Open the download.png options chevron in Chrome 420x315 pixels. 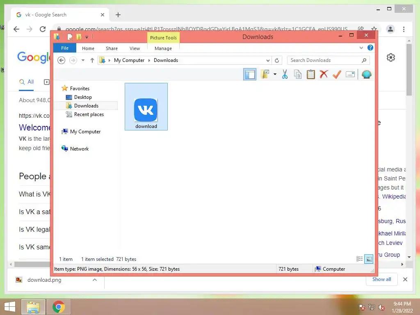point(95,280)
